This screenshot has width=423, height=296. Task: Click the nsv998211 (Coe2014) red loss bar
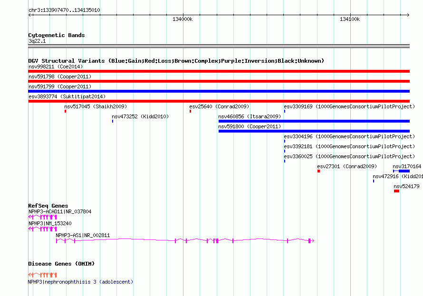click(219, 71)
